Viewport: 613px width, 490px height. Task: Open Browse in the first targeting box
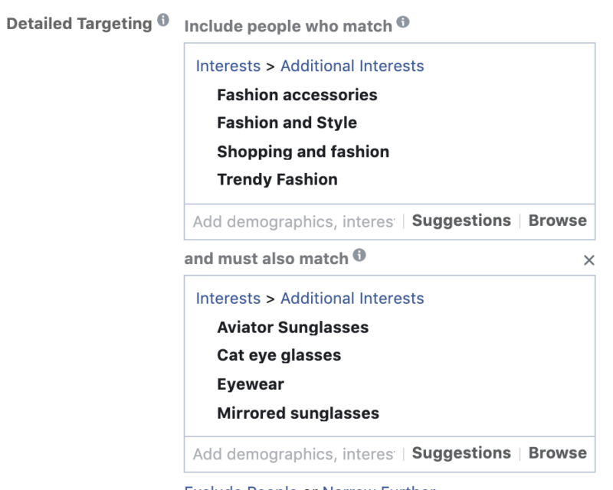(x=557, y=220)
